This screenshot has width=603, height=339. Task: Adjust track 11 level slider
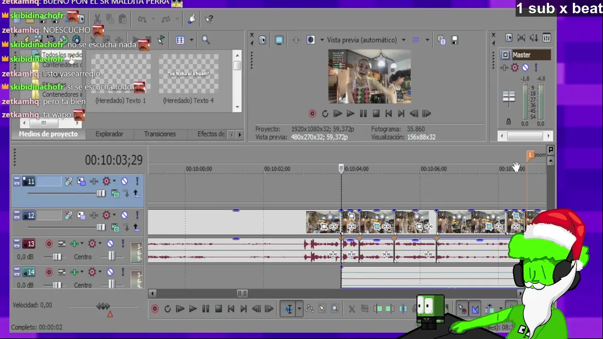(x=101, y=194)
